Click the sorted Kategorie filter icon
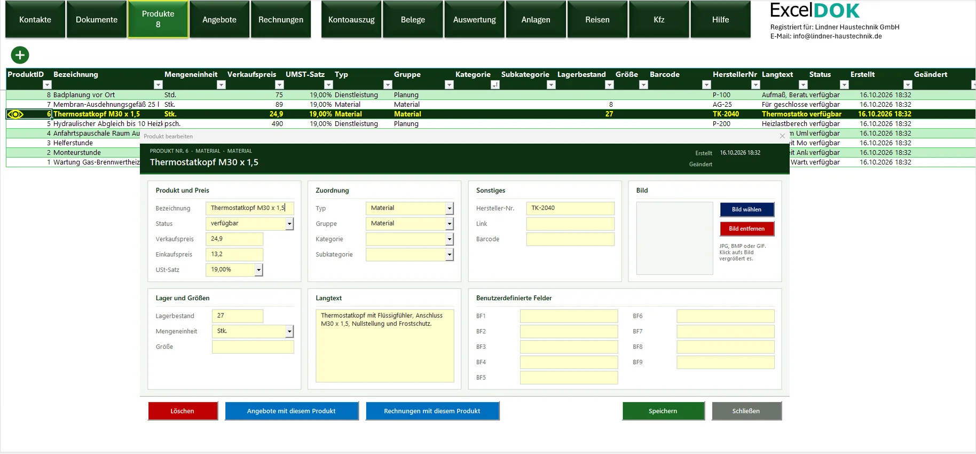Image resolution: width=976 pixels, height=454 pixels. click(495, 85)
